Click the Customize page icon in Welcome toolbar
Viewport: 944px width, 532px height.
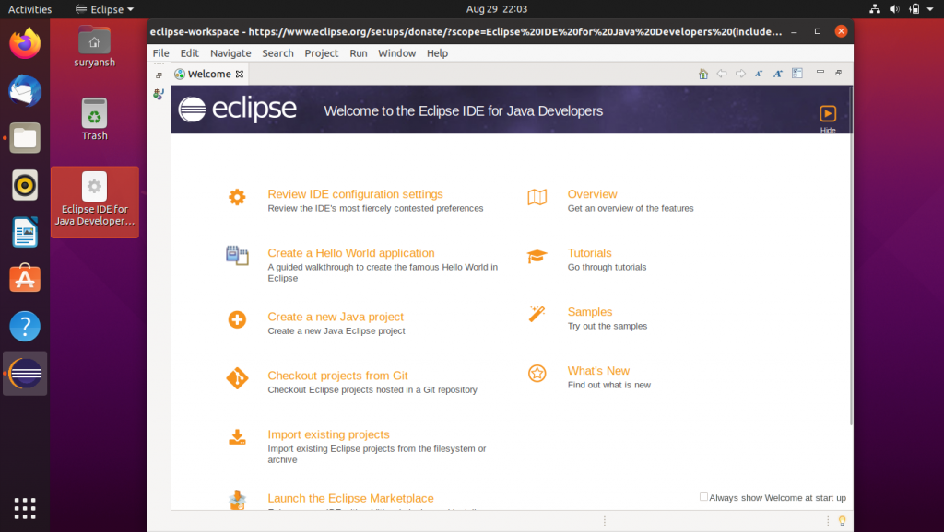click(x=797, y=74)
